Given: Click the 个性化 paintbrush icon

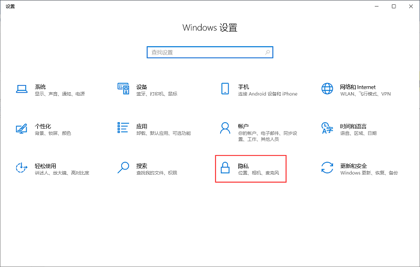Looking at the screenshot, I should (22, 129).
